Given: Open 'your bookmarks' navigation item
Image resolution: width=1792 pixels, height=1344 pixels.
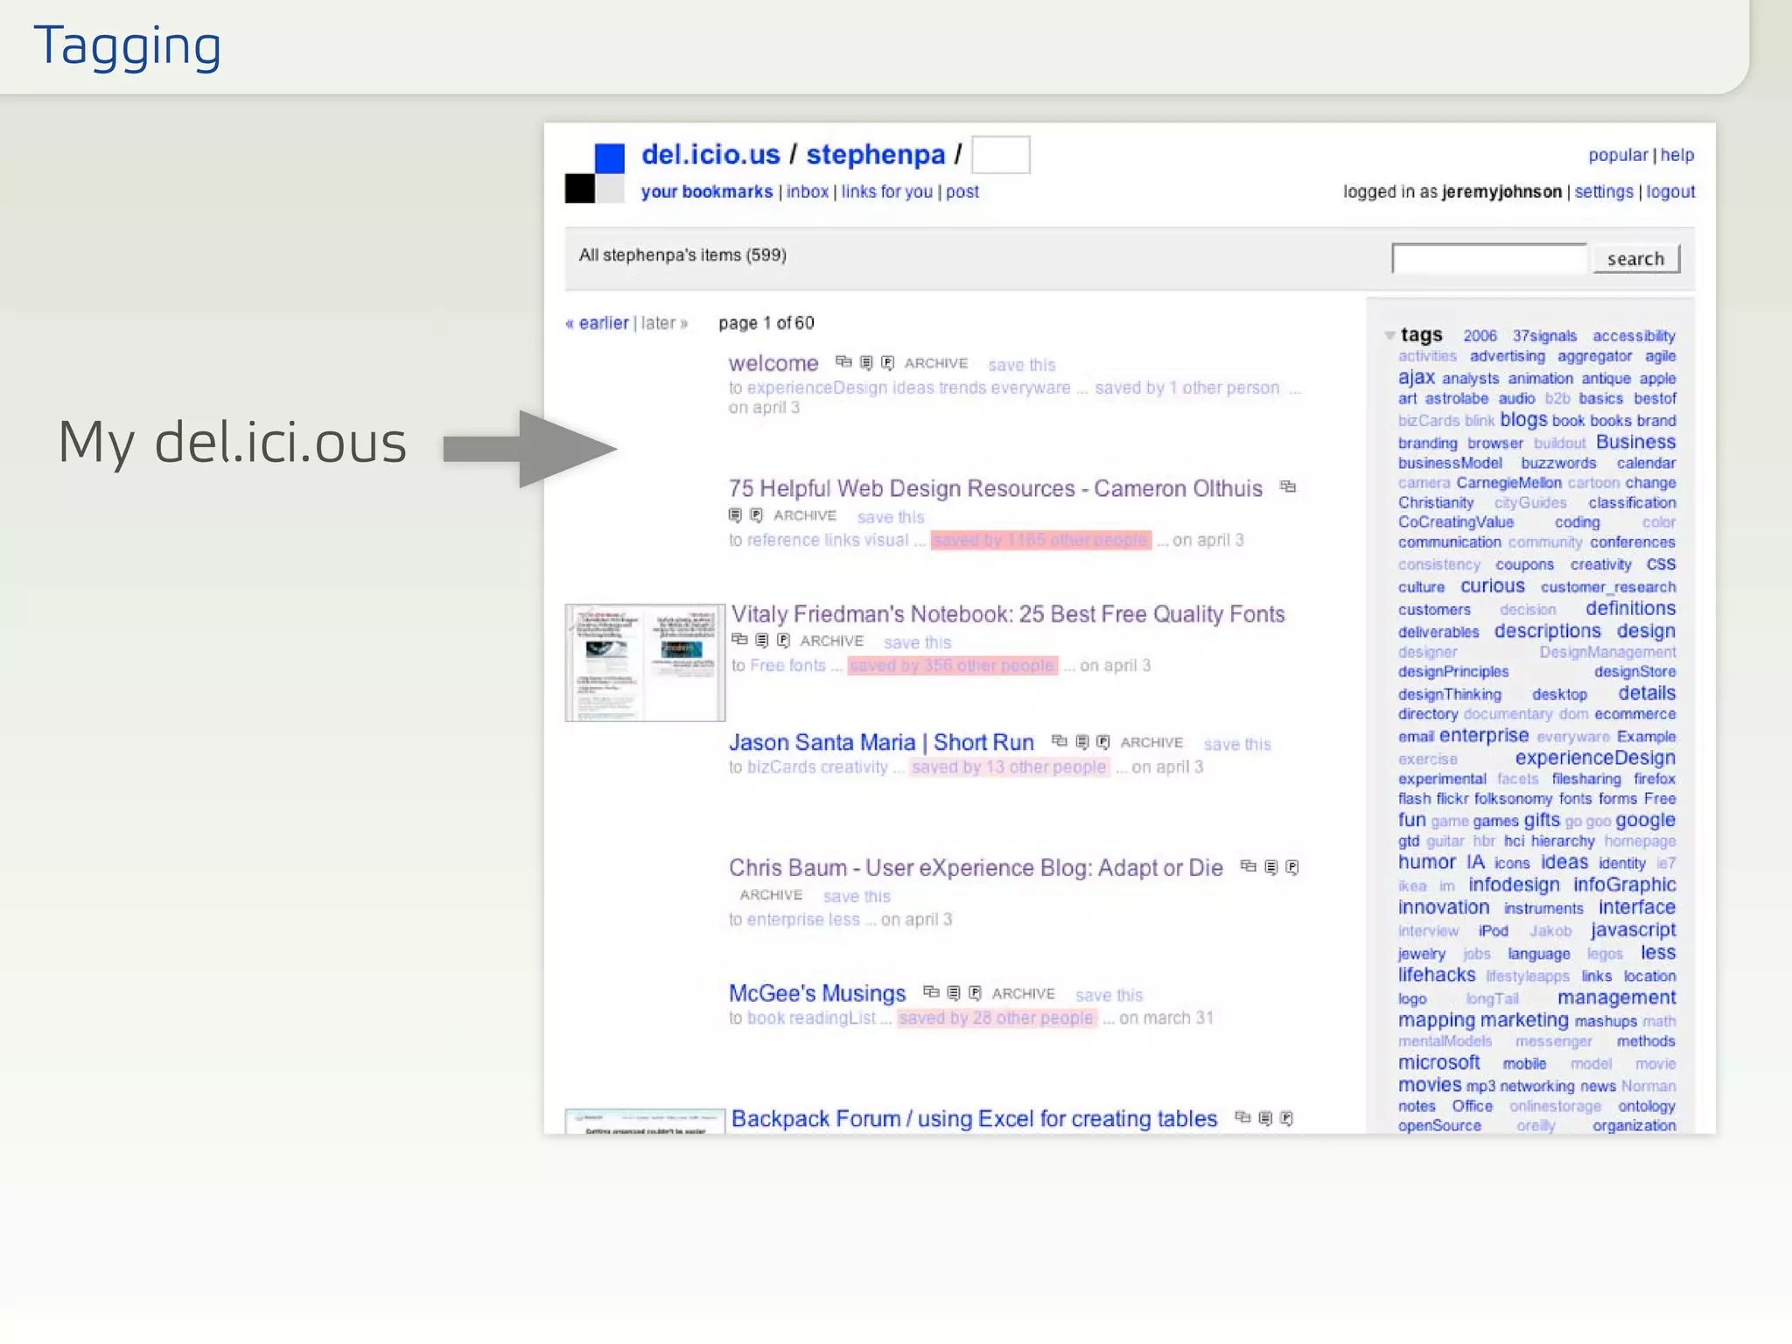Looking at the screenshot, I should point(707,192).
